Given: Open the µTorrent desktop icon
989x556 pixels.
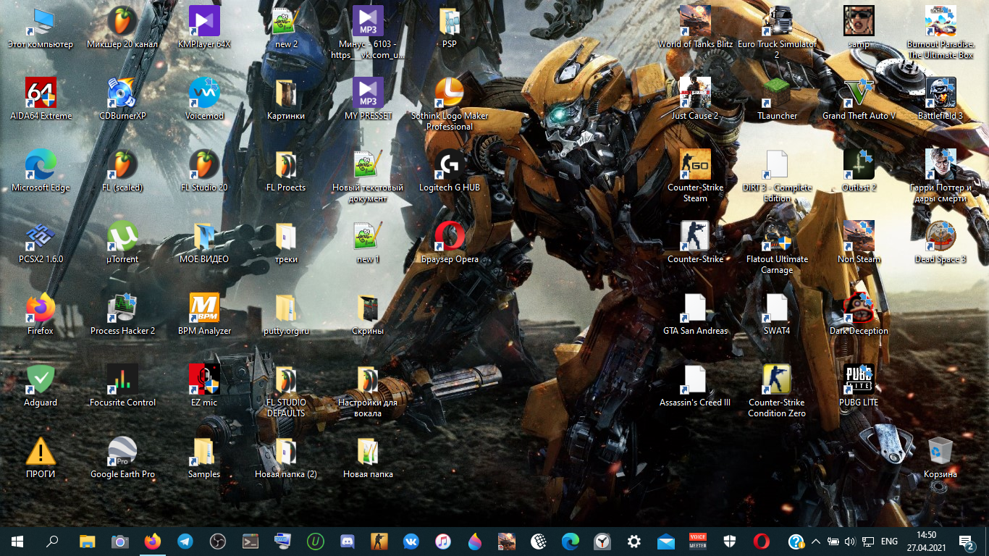Looking at the screenshot, I should [122, 237].
